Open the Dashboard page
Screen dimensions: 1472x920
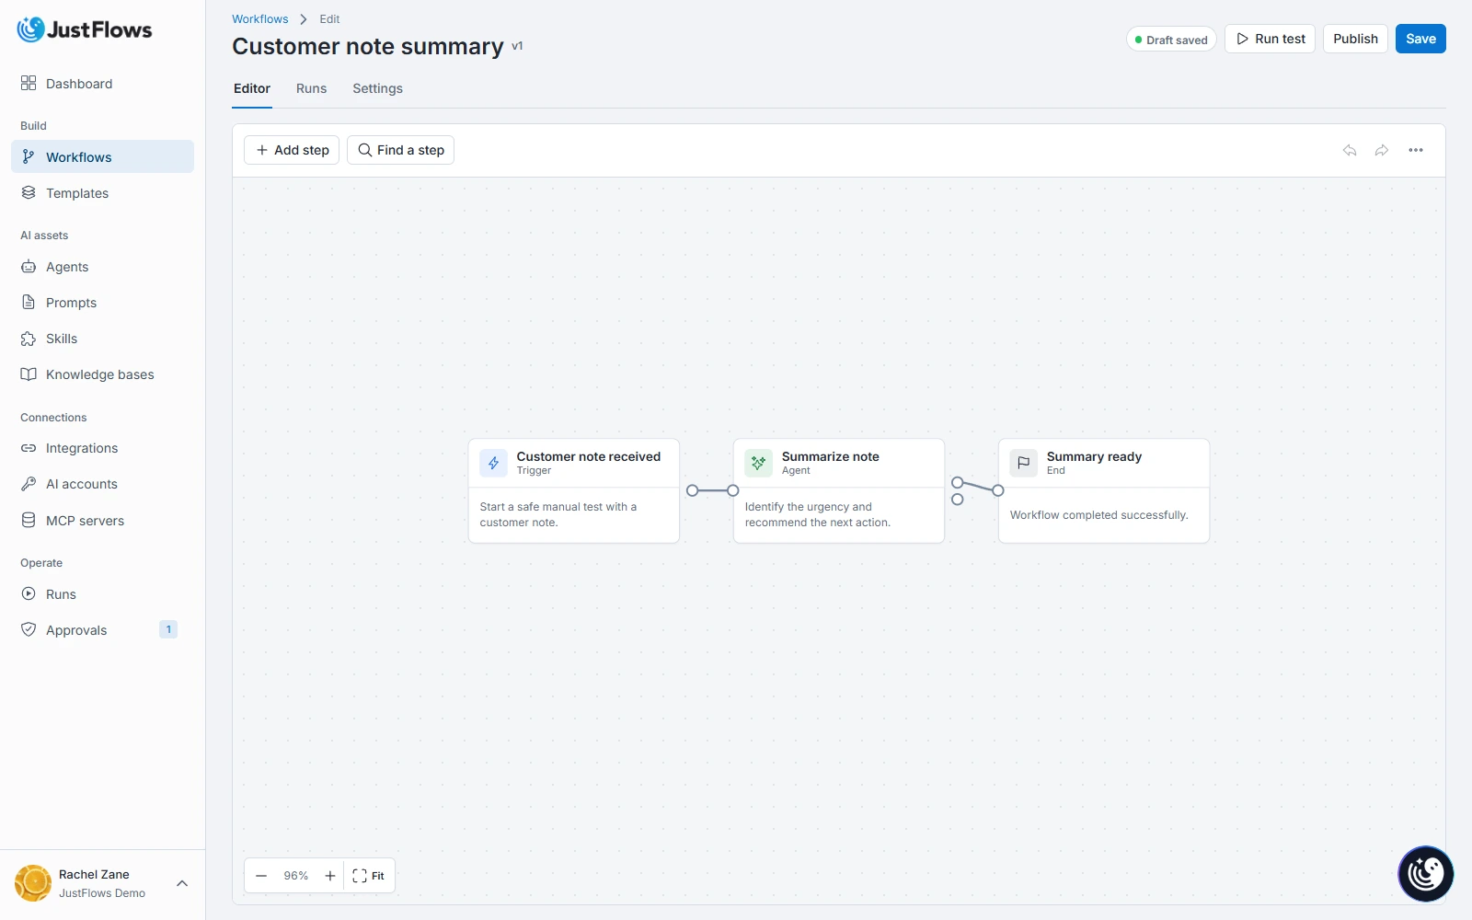[102, 84]
